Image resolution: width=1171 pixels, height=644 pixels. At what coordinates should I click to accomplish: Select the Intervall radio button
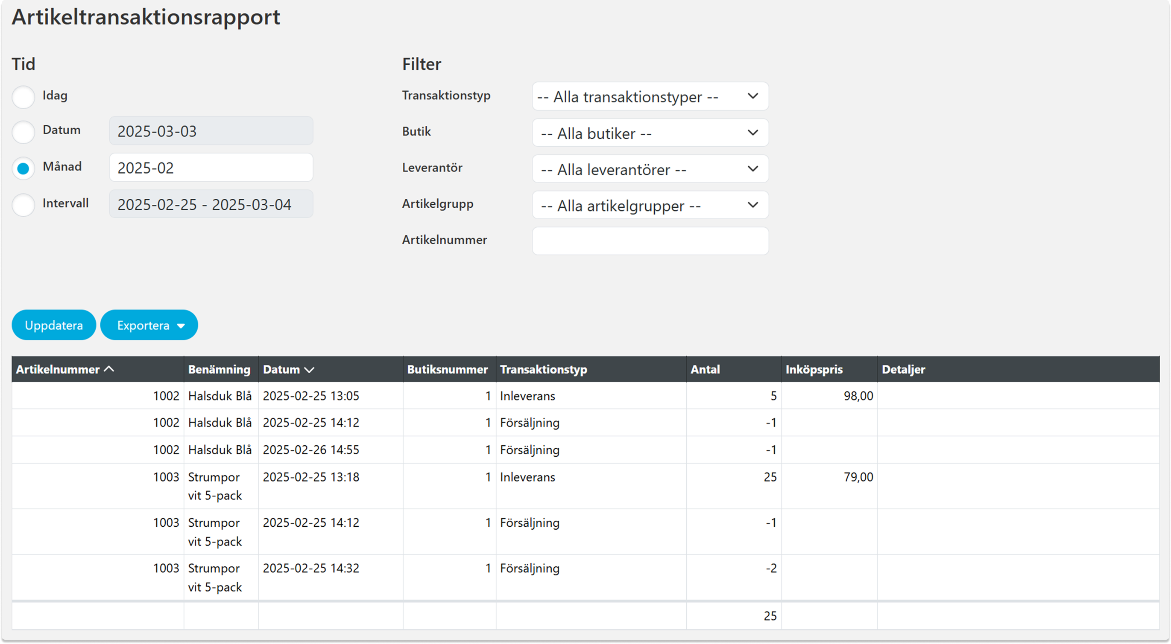pos(23,205)
